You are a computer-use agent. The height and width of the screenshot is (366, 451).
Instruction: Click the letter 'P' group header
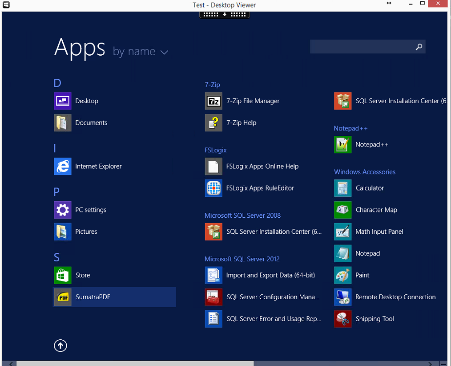coord(56,192)
